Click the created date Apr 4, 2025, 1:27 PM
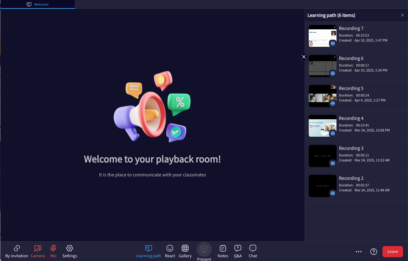Image resolution: width=408 pixels, height=261 pixels. tap(370, 100)
